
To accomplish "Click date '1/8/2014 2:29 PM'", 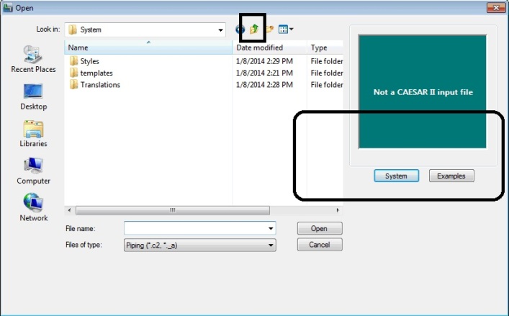I will coord(264,61).
